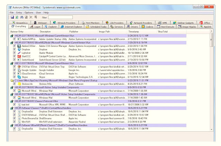
Task: Toggle the Stickies.lnk checkbox
Action: 14,84
